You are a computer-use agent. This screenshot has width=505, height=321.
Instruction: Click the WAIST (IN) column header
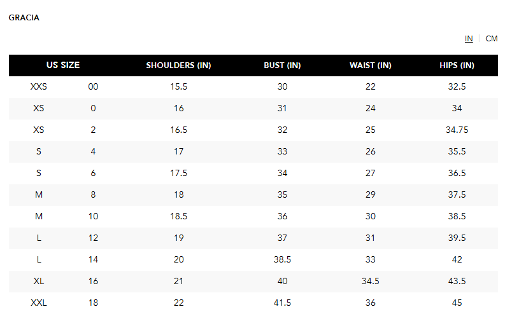point(371,65)
